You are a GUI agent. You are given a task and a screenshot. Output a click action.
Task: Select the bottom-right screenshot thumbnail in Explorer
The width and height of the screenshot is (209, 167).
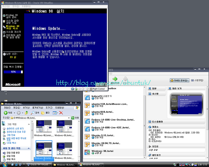[x=64, y=149]
